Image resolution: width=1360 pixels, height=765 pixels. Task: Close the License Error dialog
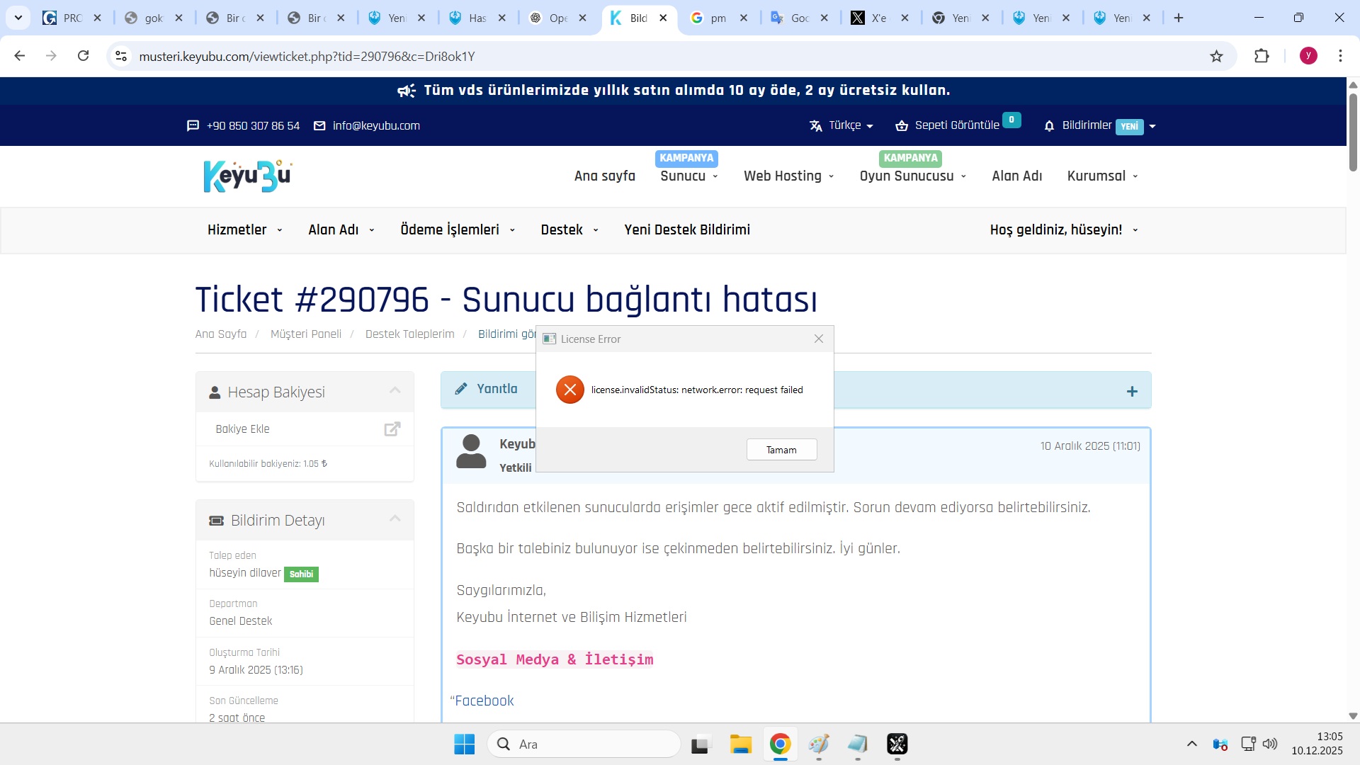tap(819, 339)
